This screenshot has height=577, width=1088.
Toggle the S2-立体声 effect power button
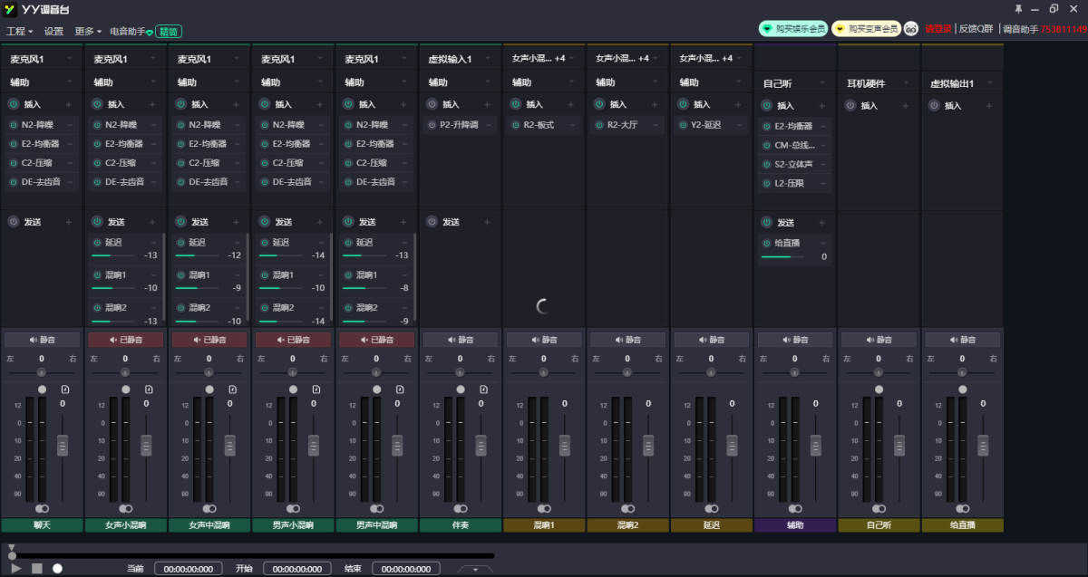[x=767, y=164]
